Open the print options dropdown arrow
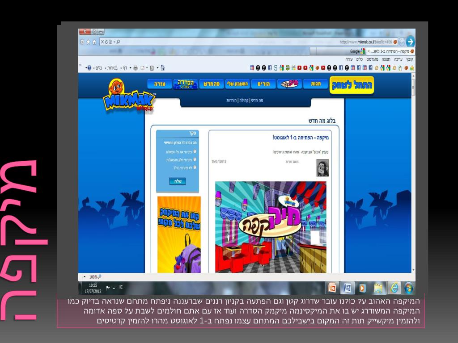Viewport: 458px width, 343px height. (x=130, y=68)
